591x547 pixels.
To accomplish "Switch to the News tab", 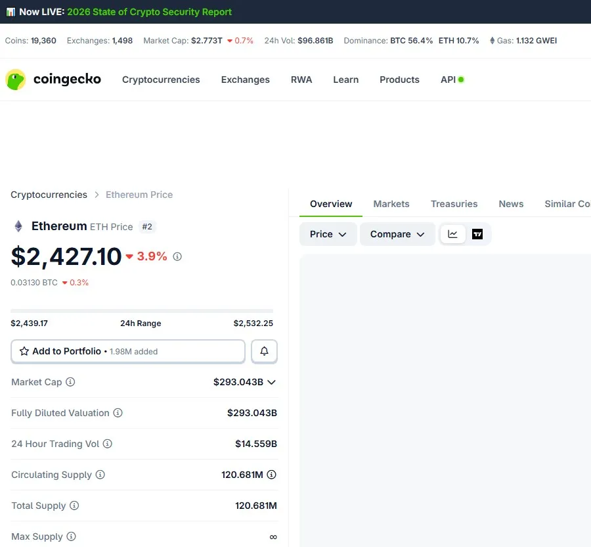I will [x=511, y=204].
